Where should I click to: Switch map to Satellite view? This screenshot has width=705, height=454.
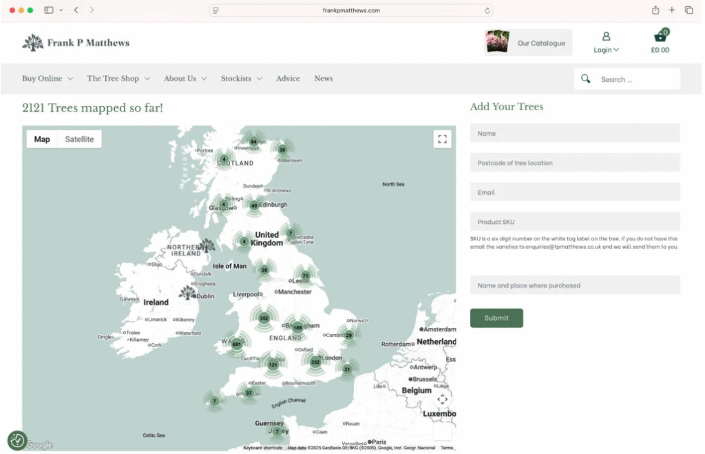pos(79,139)
